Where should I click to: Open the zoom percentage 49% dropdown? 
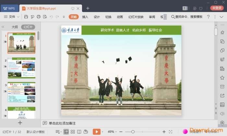click(112, 132)
